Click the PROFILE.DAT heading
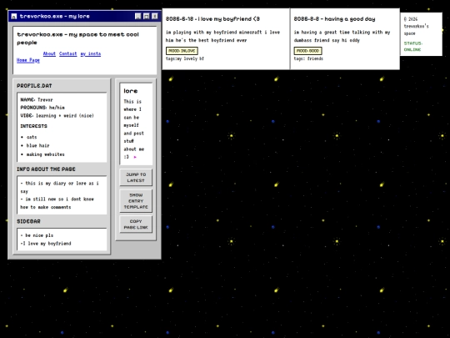Screen dimensions: 450x338 (x=34, y=86)
